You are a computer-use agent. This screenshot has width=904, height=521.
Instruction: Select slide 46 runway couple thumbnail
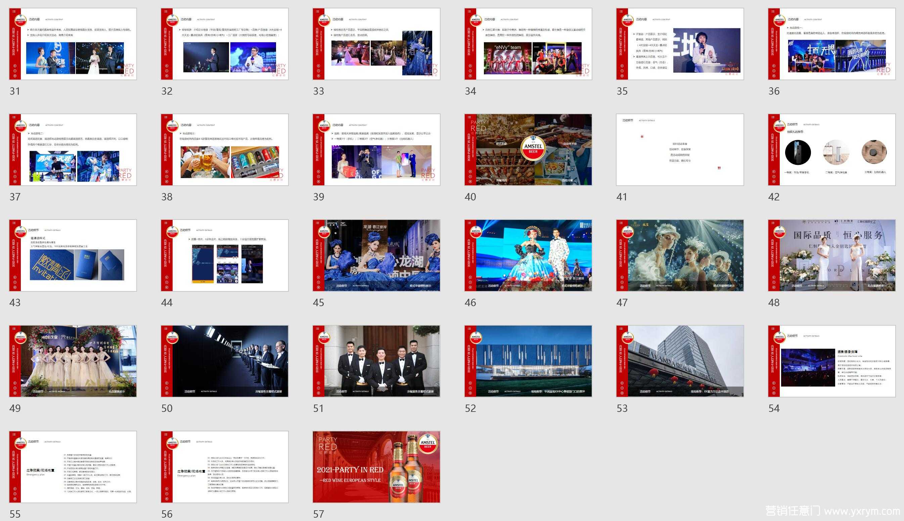click(528, 255)
